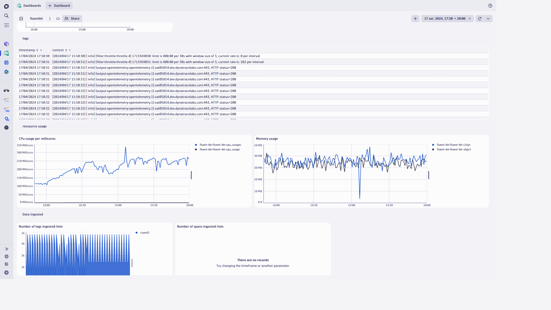Open the Dashboards app icon in the sidebar
The width and height of the screenshot is (551, 310).
tap(6, 53)
